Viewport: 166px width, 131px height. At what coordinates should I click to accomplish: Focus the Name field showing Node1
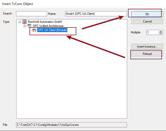[96, 14]
